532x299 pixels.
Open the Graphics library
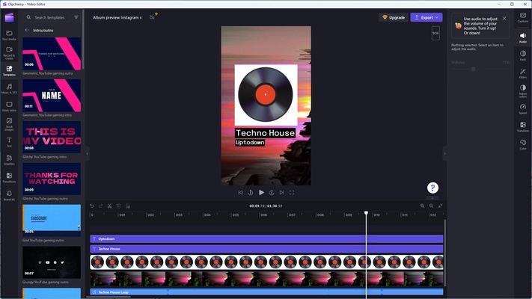point(9,160)
